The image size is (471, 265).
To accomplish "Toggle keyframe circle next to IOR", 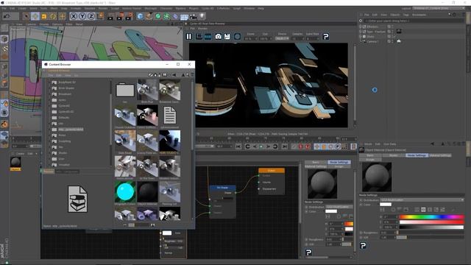I will click(x=361, y=237).
